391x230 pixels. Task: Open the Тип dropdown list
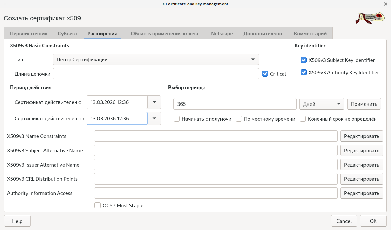point(156,59)
